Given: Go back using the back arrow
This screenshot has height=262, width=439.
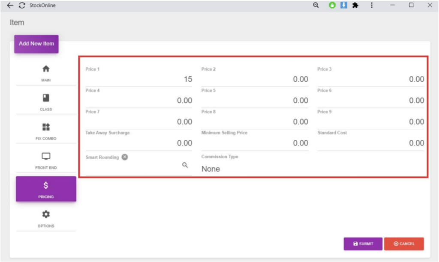Looking at the screenshot, I should coord(10,6).
